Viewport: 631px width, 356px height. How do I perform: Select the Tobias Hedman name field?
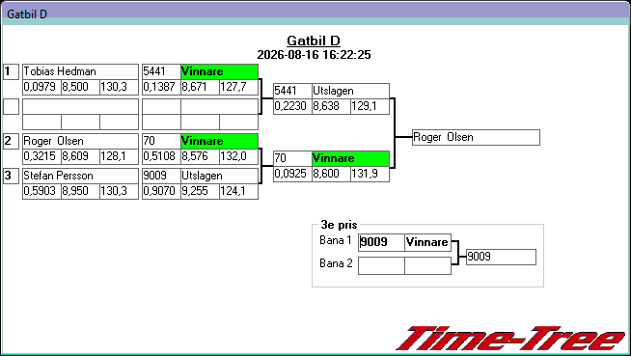[x=80, y=71]
